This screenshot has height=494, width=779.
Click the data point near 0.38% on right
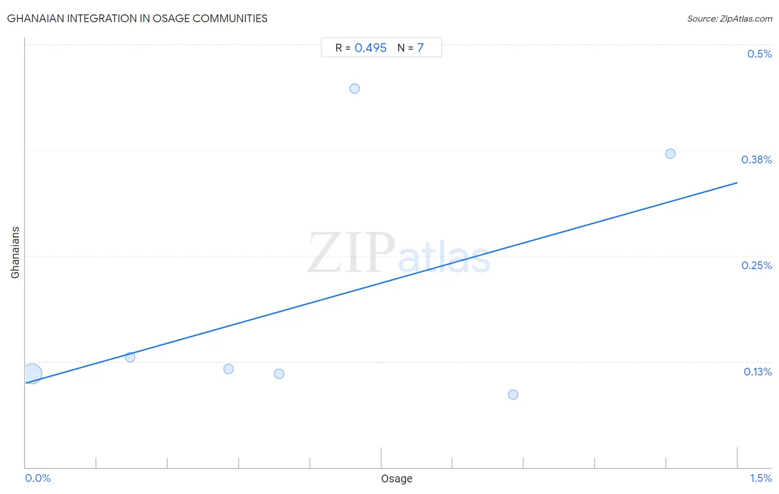pyautogui.click(x=670, y=153)
